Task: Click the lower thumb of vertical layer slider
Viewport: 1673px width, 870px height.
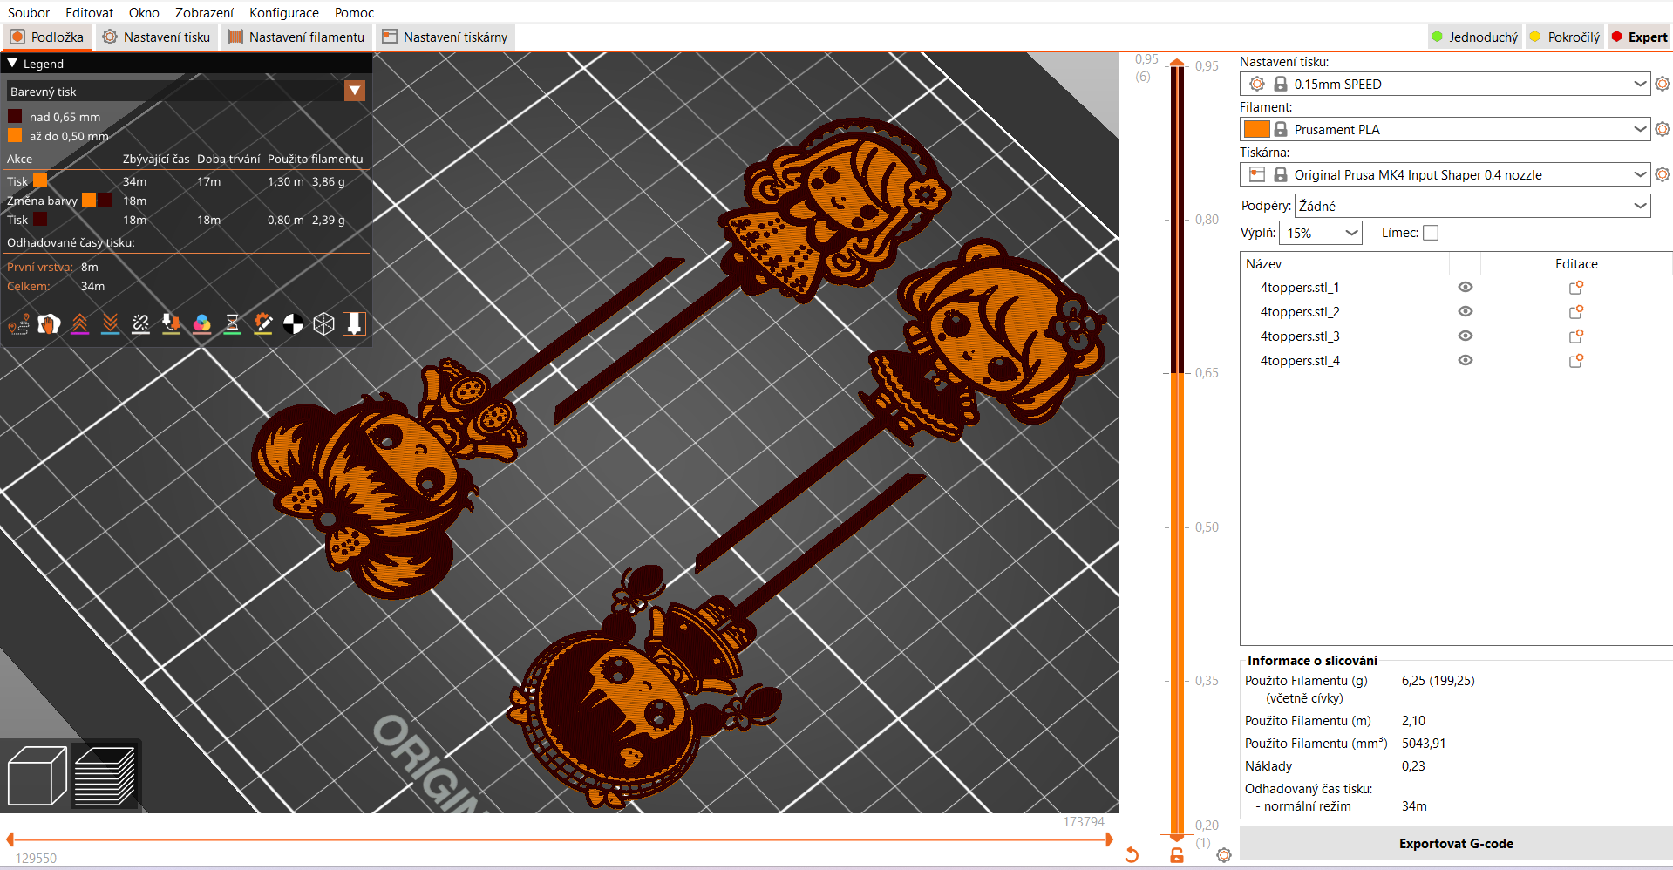Action: click(1177, 838)
